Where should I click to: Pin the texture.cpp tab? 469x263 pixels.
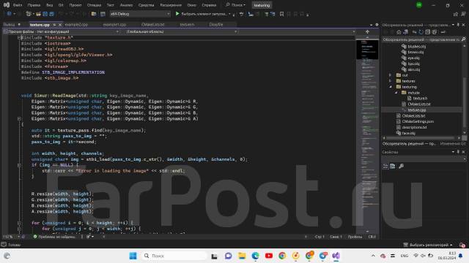(x=54, y=25)
